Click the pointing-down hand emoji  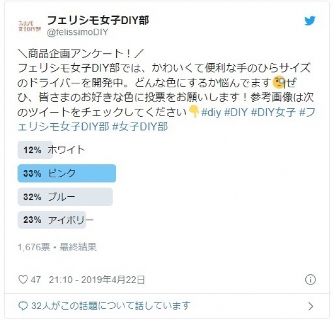coord(194,111)
